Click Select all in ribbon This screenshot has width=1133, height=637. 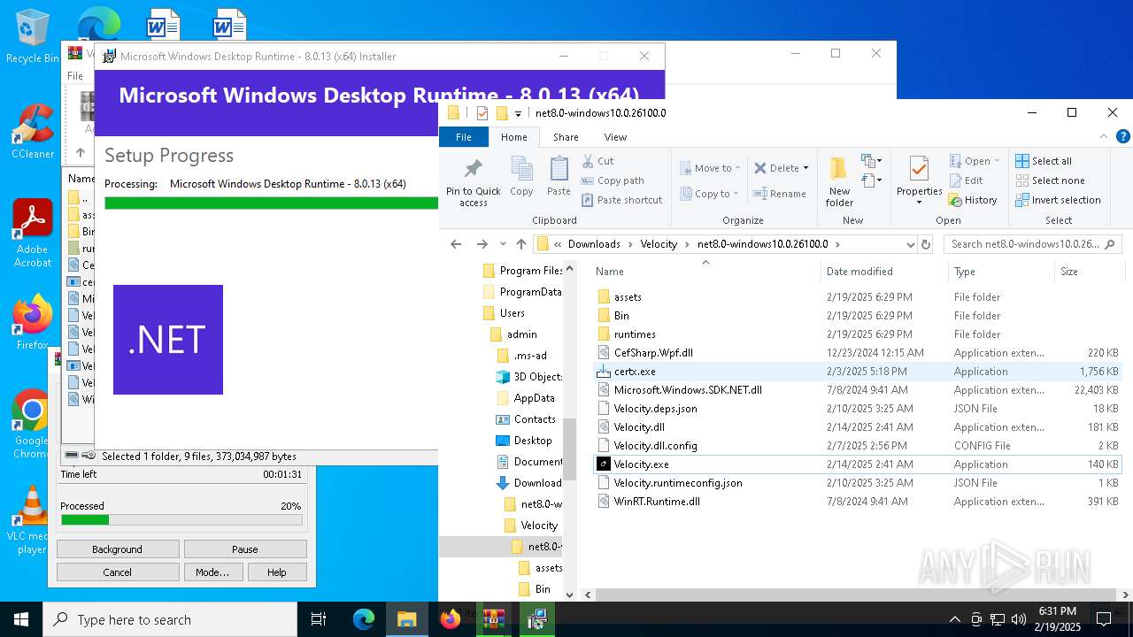point(1044,161)
